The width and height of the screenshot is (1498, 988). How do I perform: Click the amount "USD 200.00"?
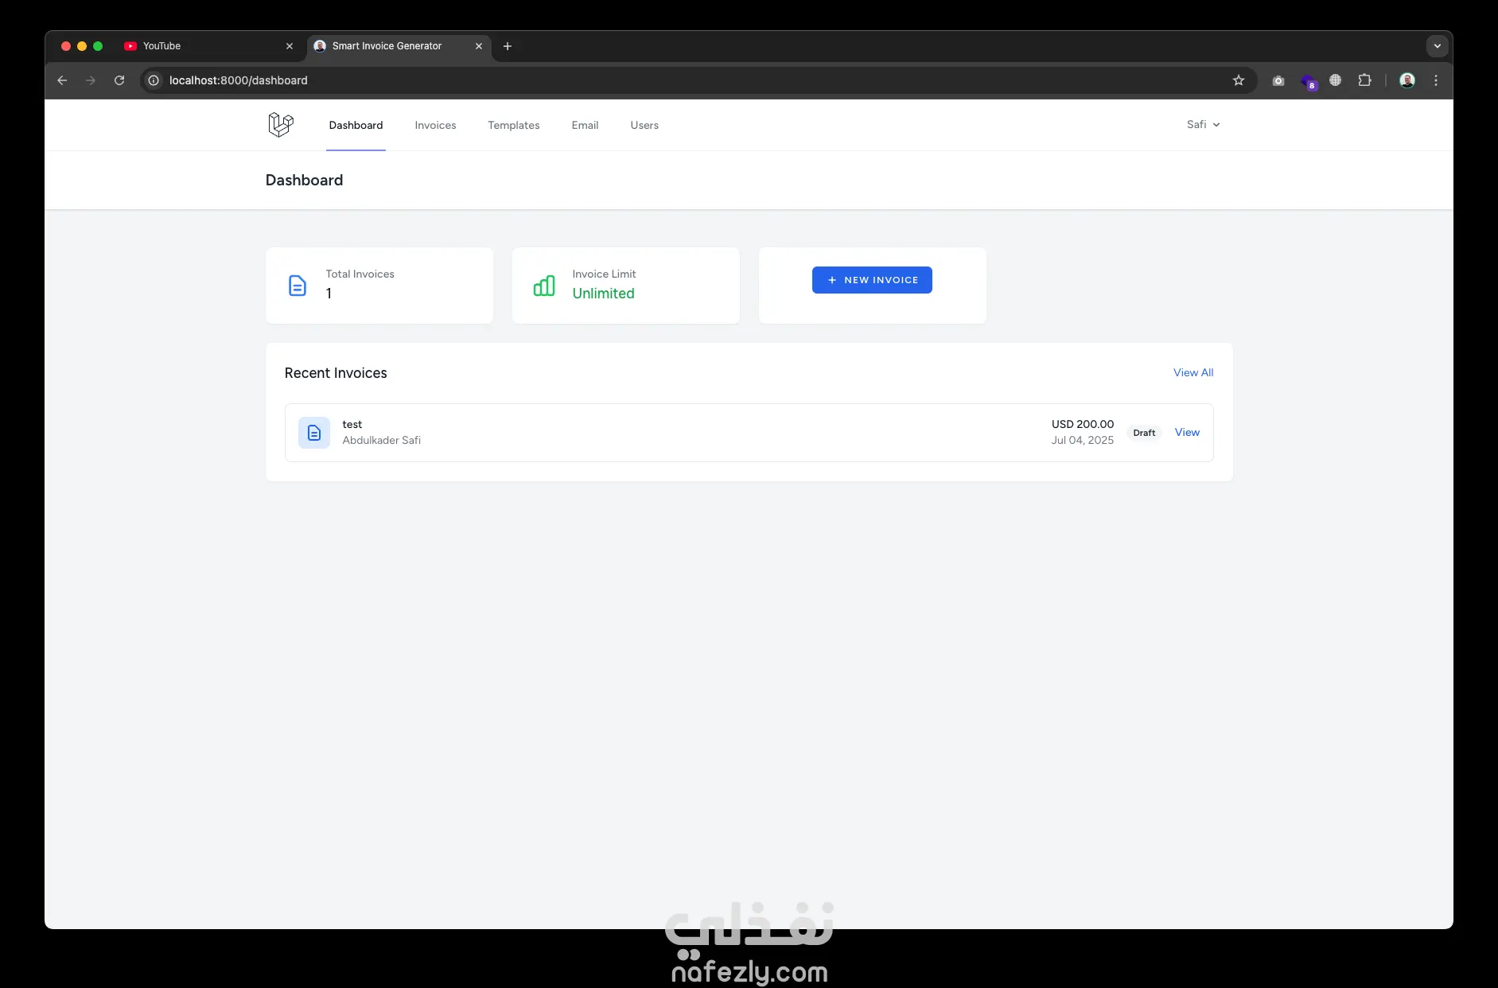click(x=1083, y=425)
